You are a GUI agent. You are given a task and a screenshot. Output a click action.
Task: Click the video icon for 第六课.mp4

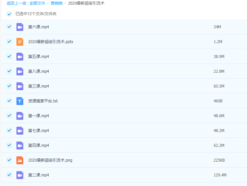pos(20,27)
